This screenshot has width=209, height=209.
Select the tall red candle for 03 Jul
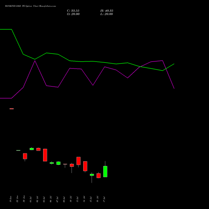45,155
